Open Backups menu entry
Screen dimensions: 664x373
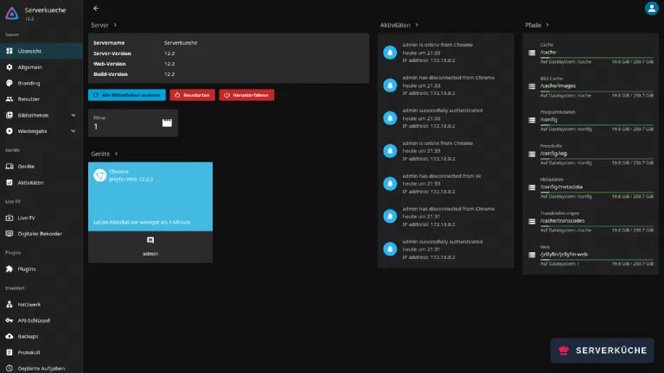pos(41,336)
